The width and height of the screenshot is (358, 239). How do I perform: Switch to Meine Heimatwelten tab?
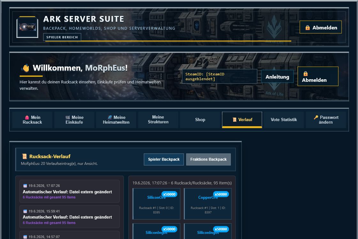116,120
